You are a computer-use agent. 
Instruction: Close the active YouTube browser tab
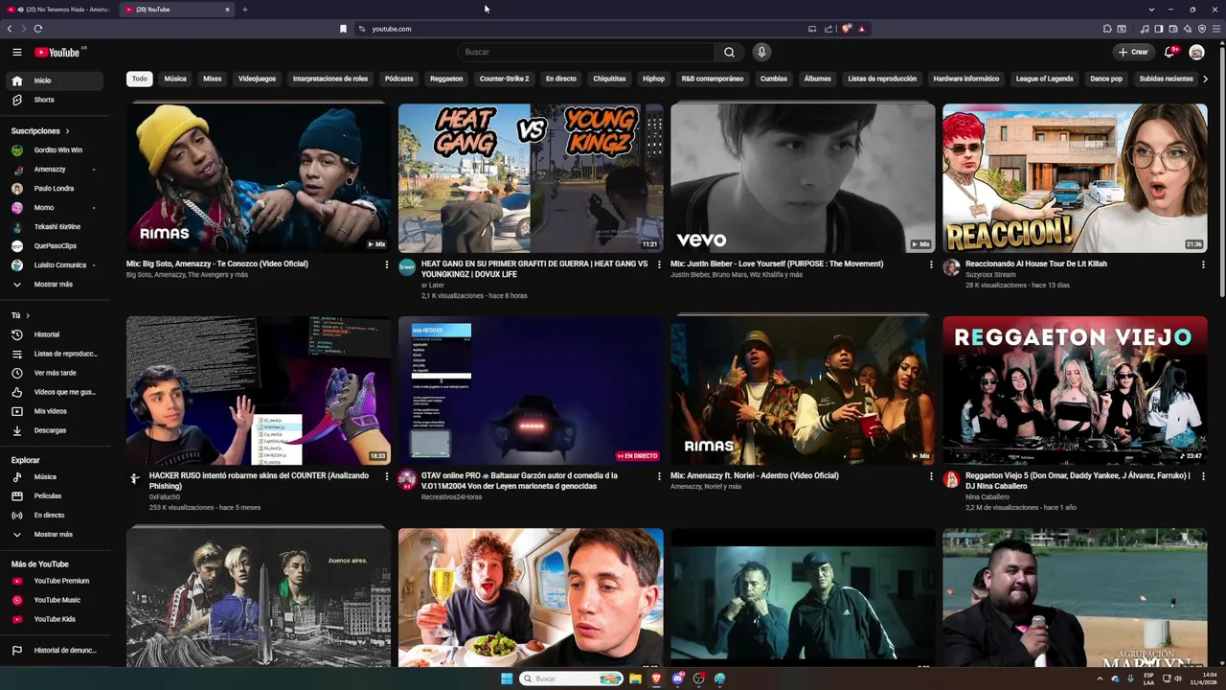pos(227,10)
